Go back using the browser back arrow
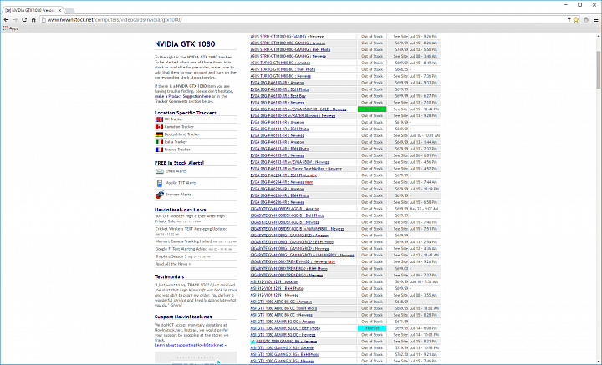The height and width of the screenshot is (365, 602). (6, 19)
